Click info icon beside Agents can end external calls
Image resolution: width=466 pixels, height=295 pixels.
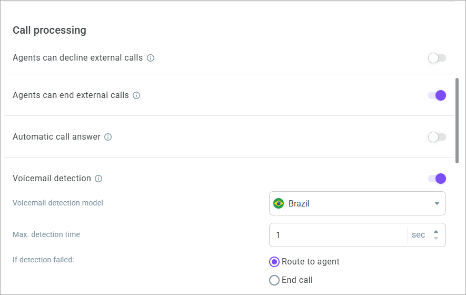coord(136,95)
